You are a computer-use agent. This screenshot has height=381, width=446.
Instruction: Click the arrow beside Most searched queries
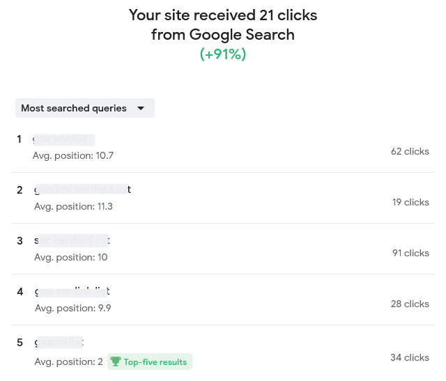click(141, 108)
